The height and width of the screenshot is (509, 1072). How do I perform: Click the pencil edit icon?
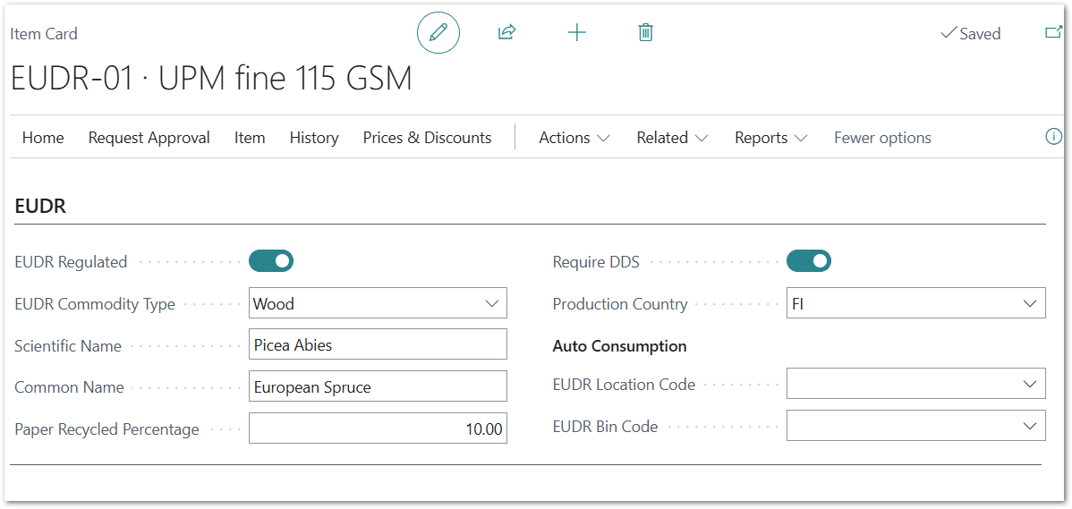click(438, 33)
